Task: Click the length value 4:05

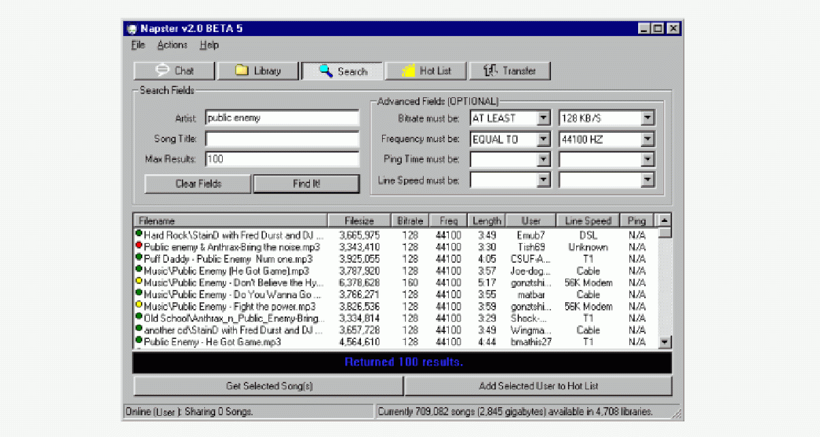Action: tap(487, 259)
